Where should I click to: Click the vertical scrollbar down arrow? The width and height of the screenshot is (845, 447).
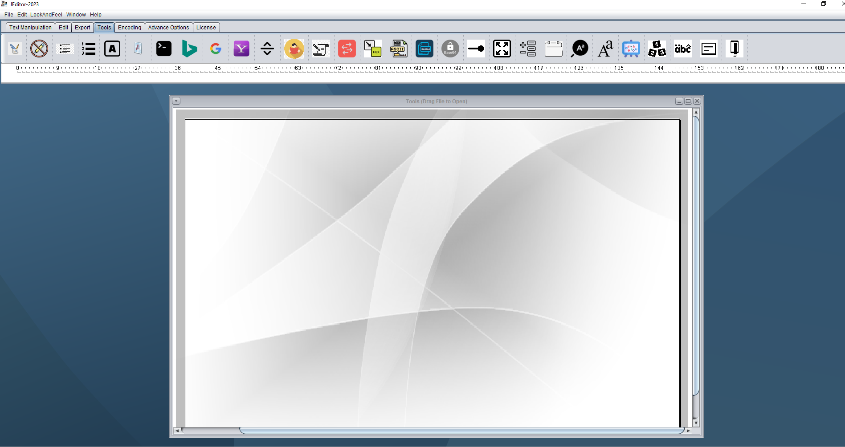tap(696, 423)
